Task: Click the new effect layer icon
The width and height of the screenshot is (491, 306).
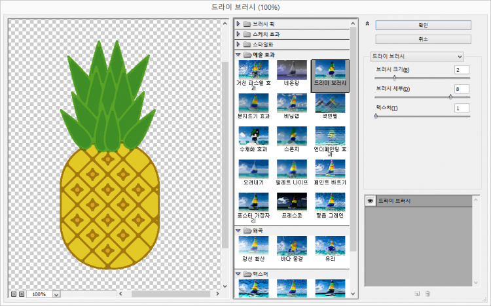Action: (416, 294)
